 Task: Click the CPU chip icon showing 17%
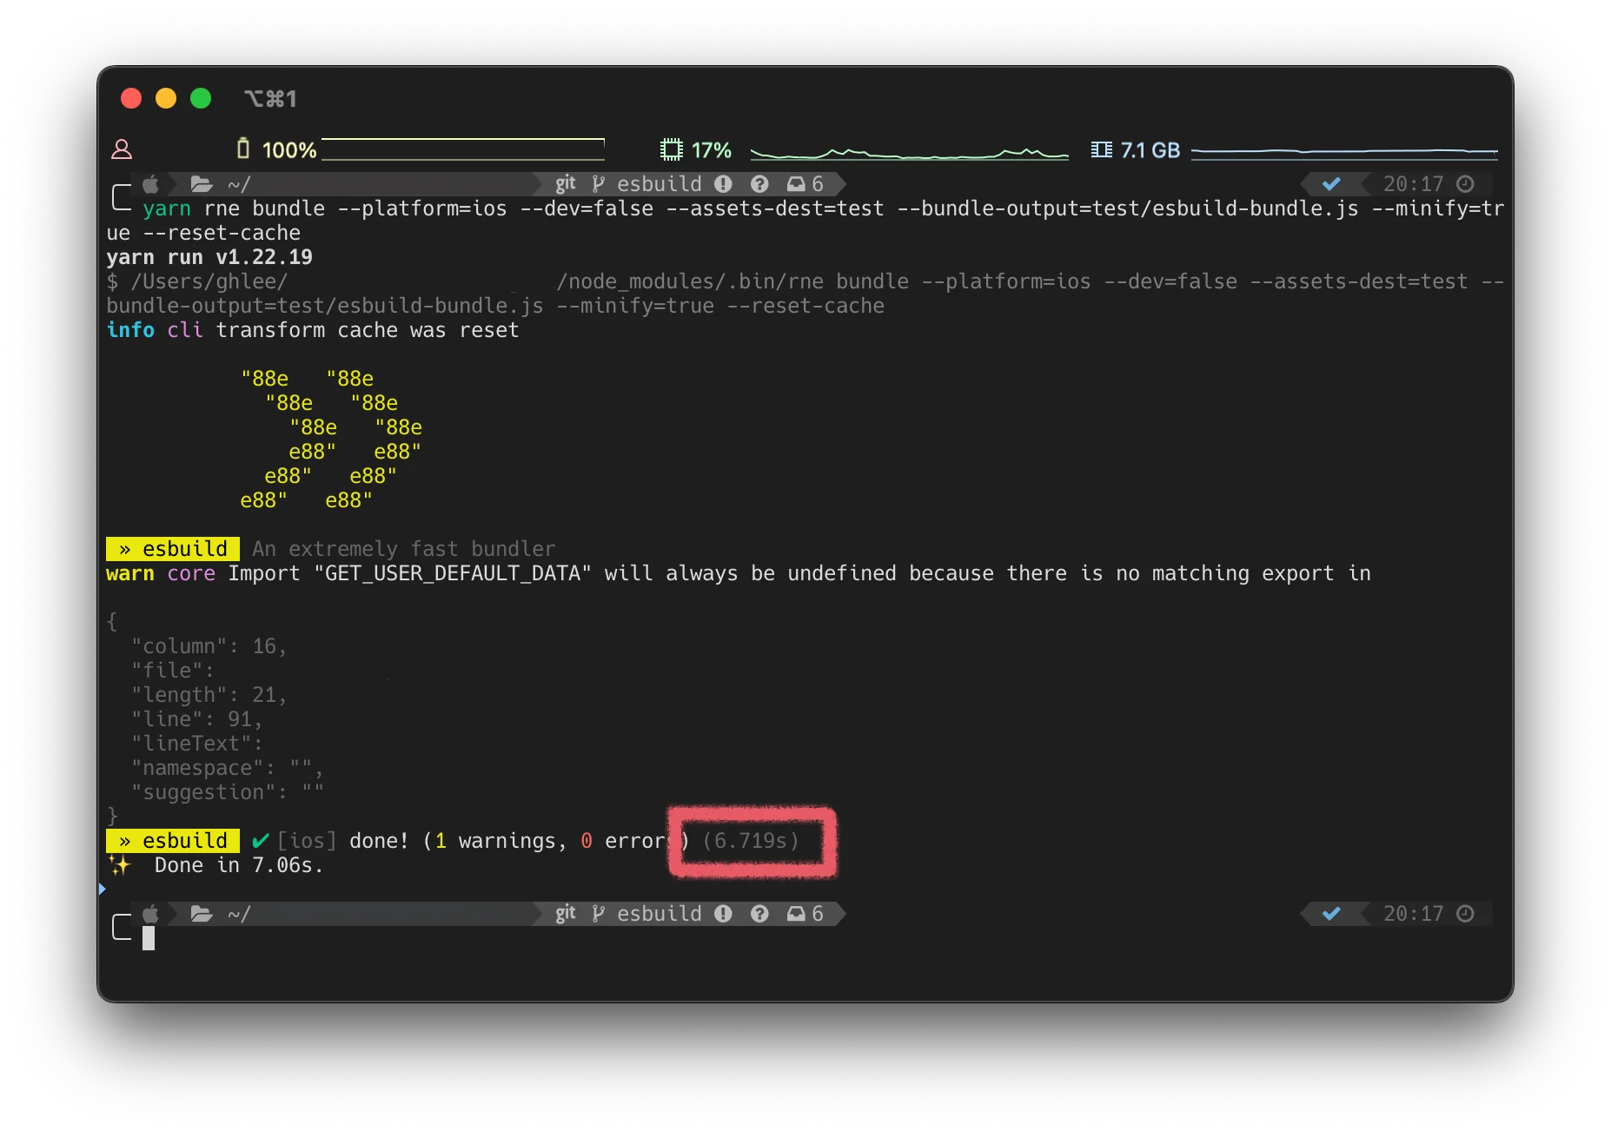(670, 149)
